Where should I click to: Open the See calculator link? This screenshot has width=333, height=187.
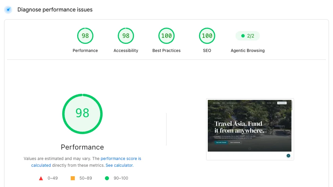point(119,165)
